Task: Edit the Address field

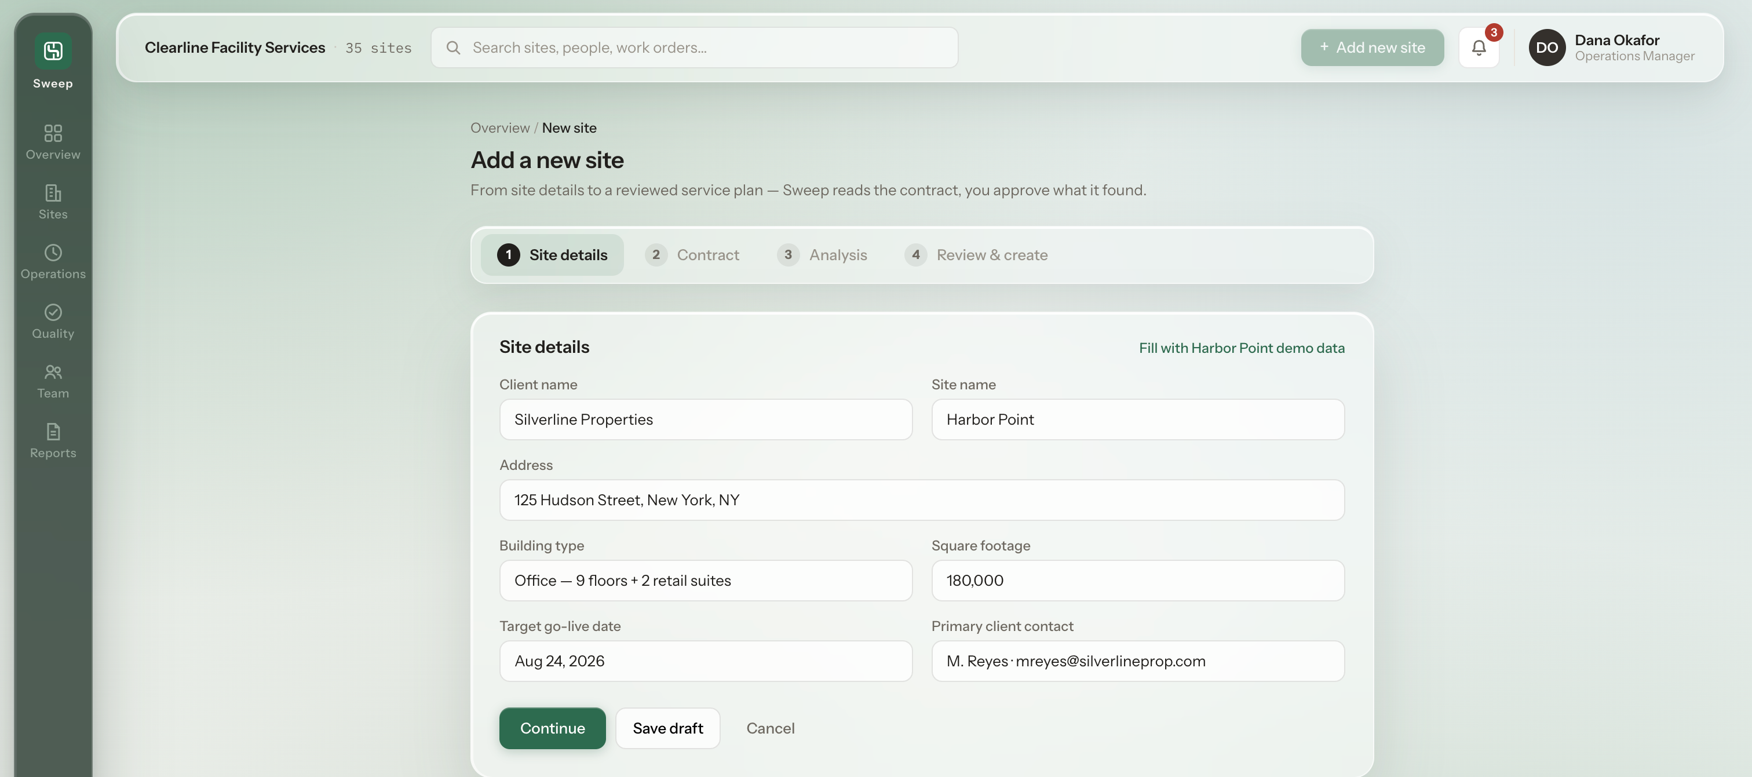Action: click(x=922, y=500)
